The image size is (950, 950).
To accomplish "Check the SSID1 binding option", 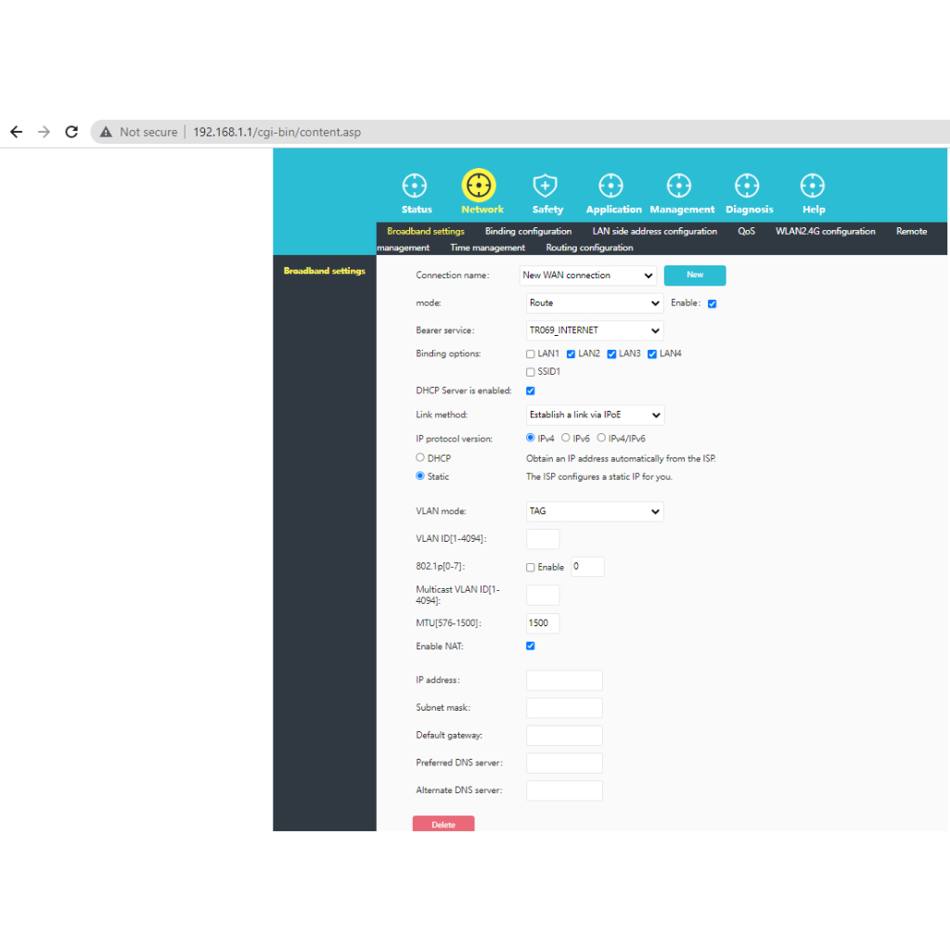I will (530, 372).
